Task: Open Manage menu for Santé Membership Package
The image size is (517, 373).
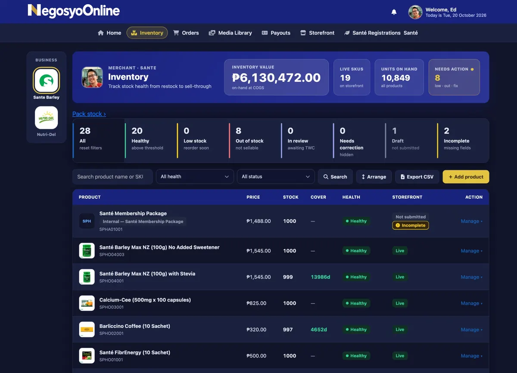Action: [471, 221]
